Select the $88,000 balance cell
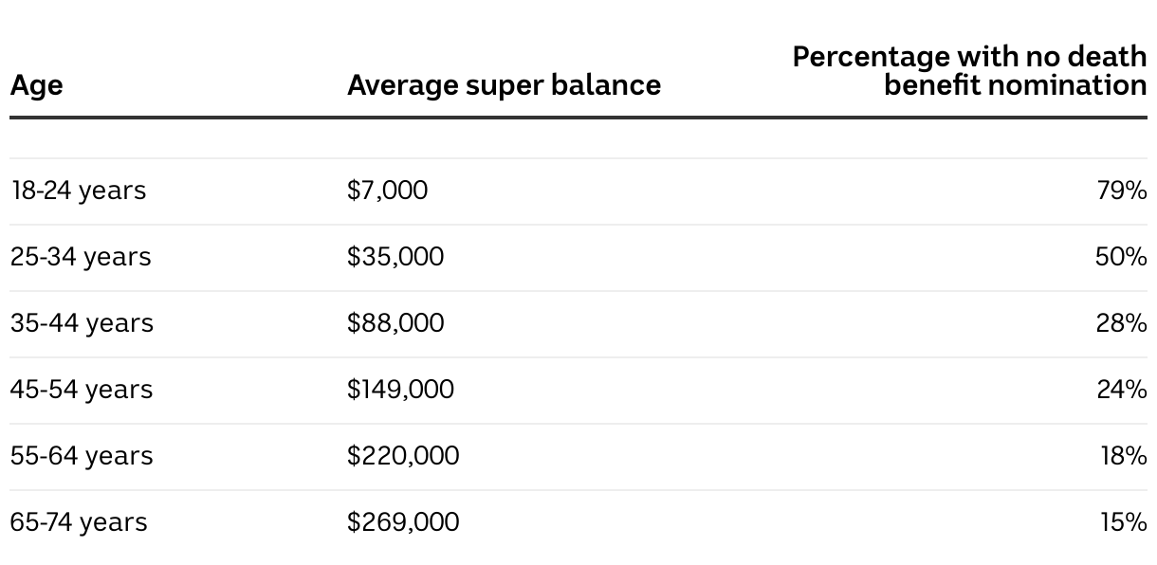1157x565 pixels. coord(395,323)
